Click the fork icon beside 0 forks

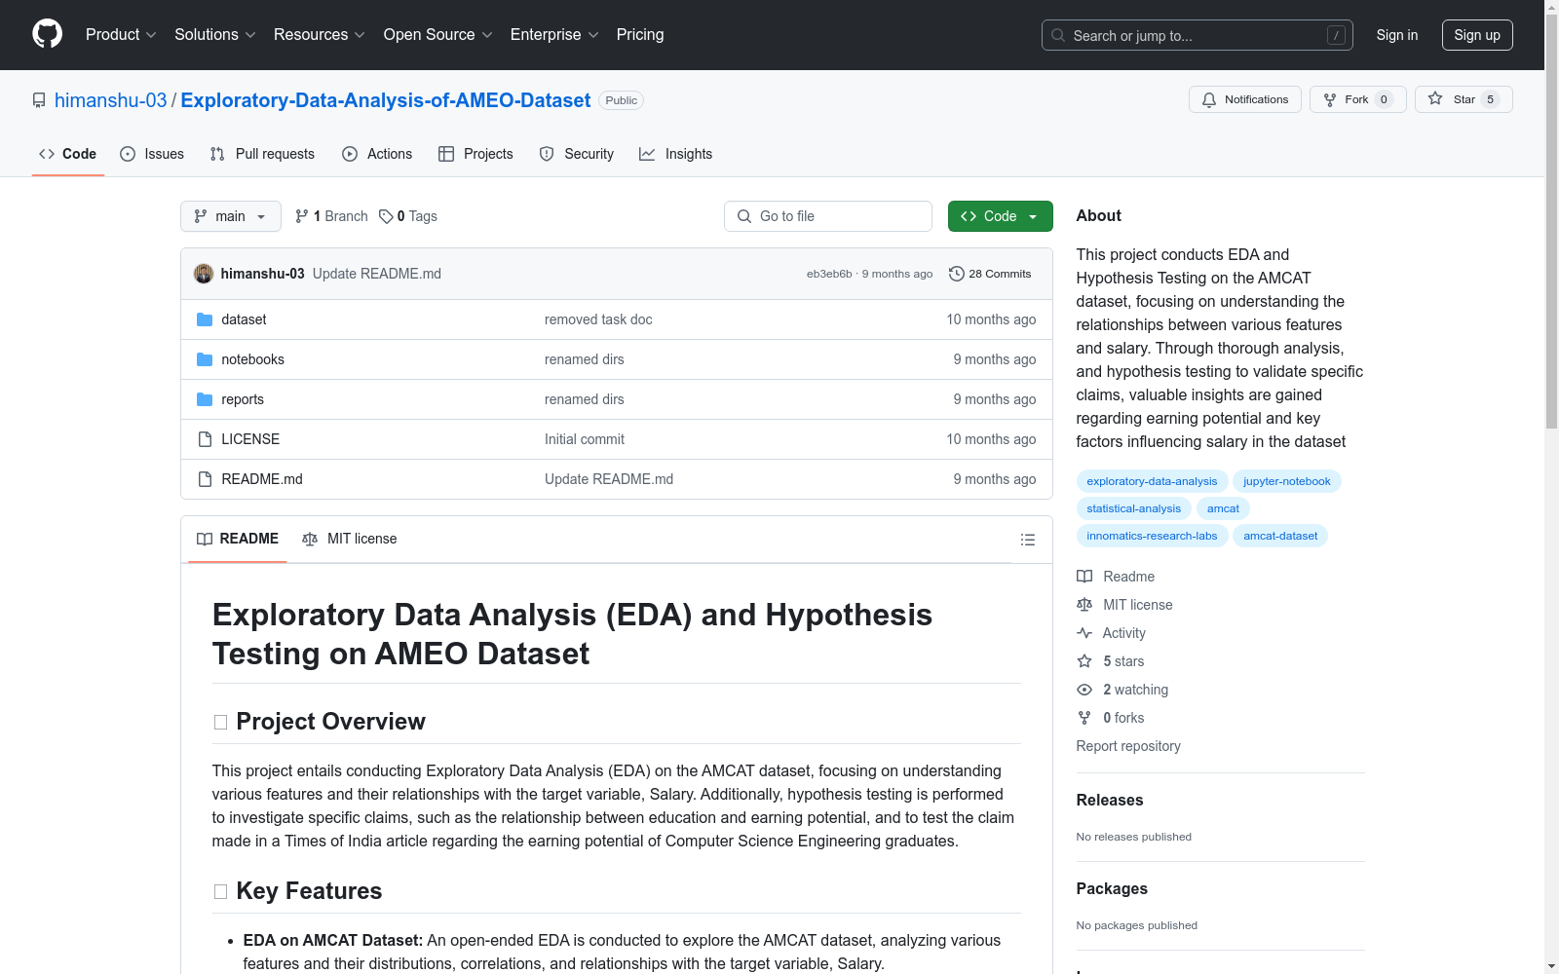pos(1084,718)
